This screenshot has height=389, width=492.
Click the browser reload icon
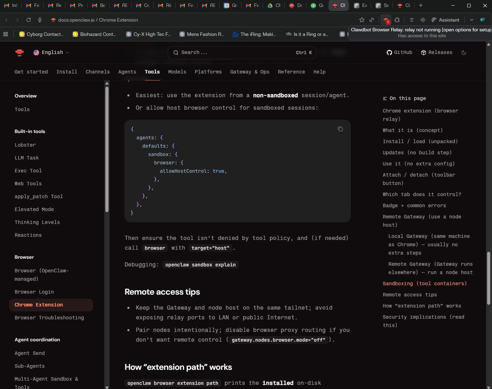[29, 20]
